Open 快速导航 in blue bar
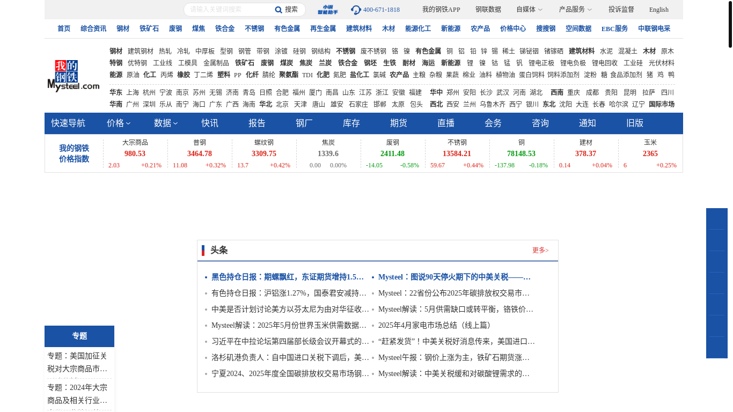Screen dimensions: 733x412 click(68, 123)
